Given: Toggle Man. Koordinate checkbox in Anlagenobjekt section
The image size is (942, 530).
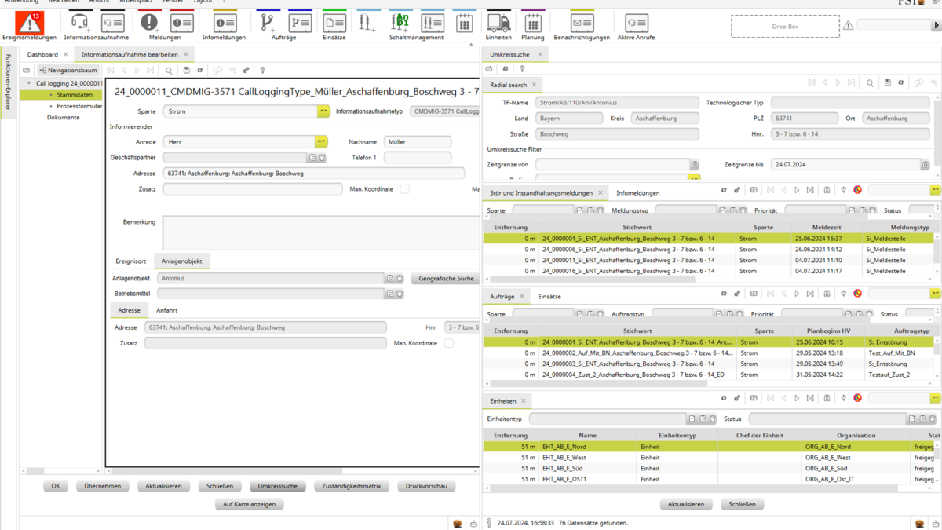Looking at the screenshot, I should coord(449,343).
